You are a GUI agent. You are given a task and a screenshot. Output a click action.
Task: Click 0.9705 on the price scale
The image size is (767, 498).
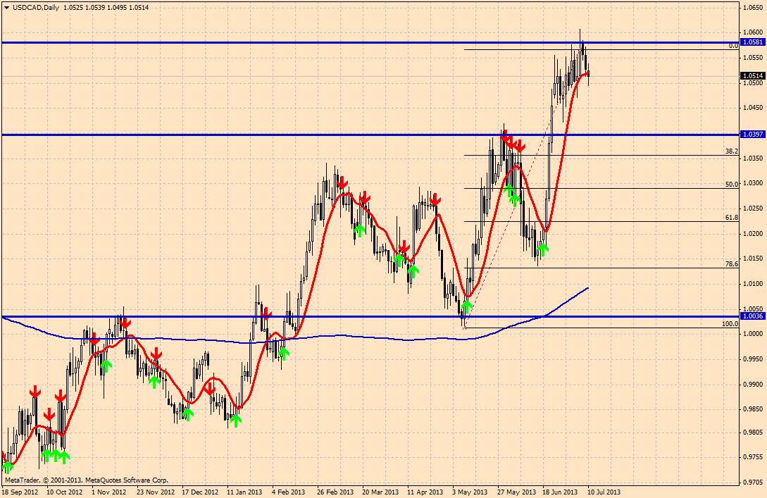point(753,483)
